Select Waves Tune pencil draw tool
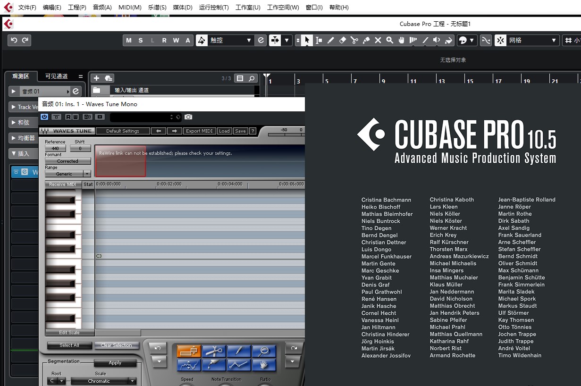The height and width of the screenshot is (386, 581). coord(239,351)
